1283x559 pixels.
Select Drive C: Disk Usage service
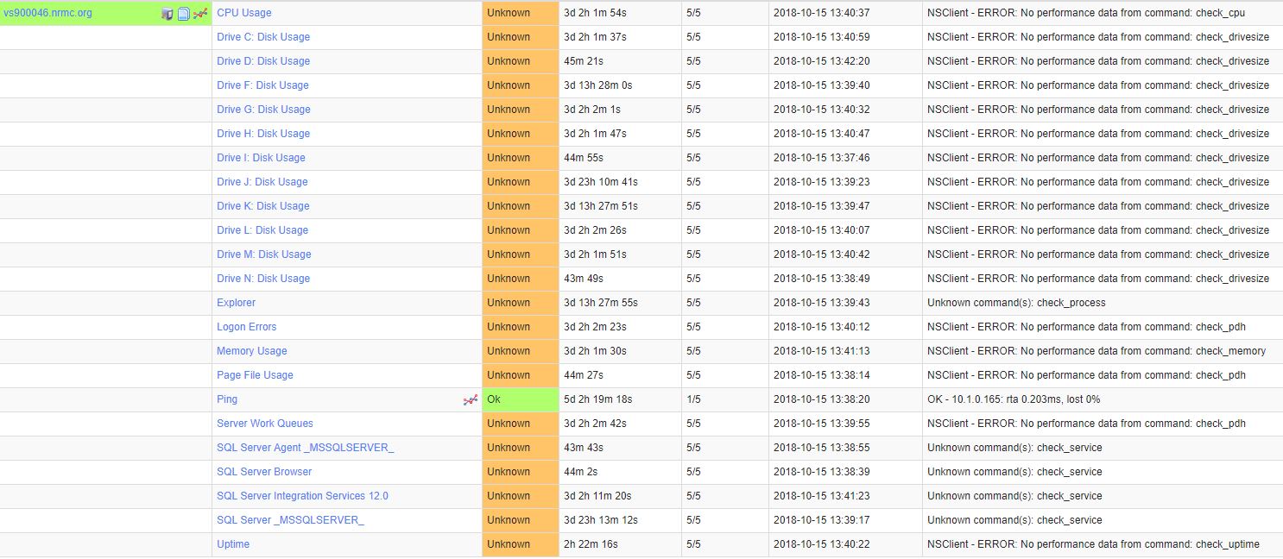[x=262, y=37]
